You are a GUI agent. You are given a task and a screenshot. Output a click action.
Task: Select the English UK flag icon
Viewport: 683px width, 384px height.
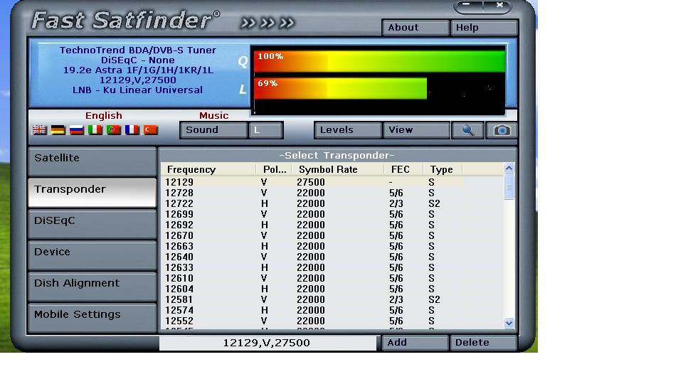[x=39, y=129]
